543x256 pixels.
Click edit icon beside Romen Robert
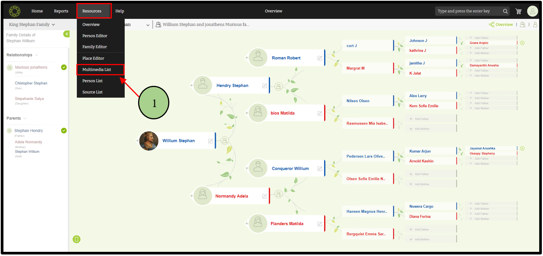click(320, 58)
